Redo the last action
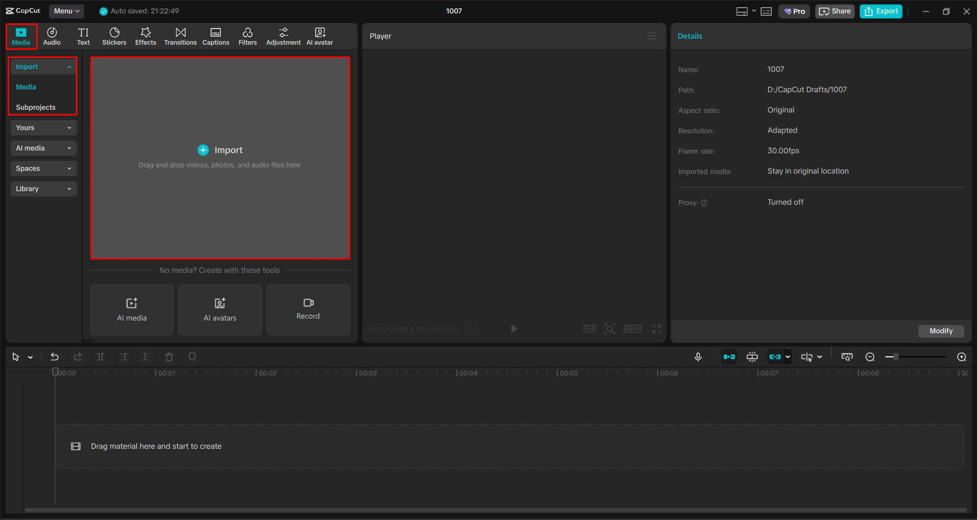Viewport: 977px width, 520px height. pos(77,357)
